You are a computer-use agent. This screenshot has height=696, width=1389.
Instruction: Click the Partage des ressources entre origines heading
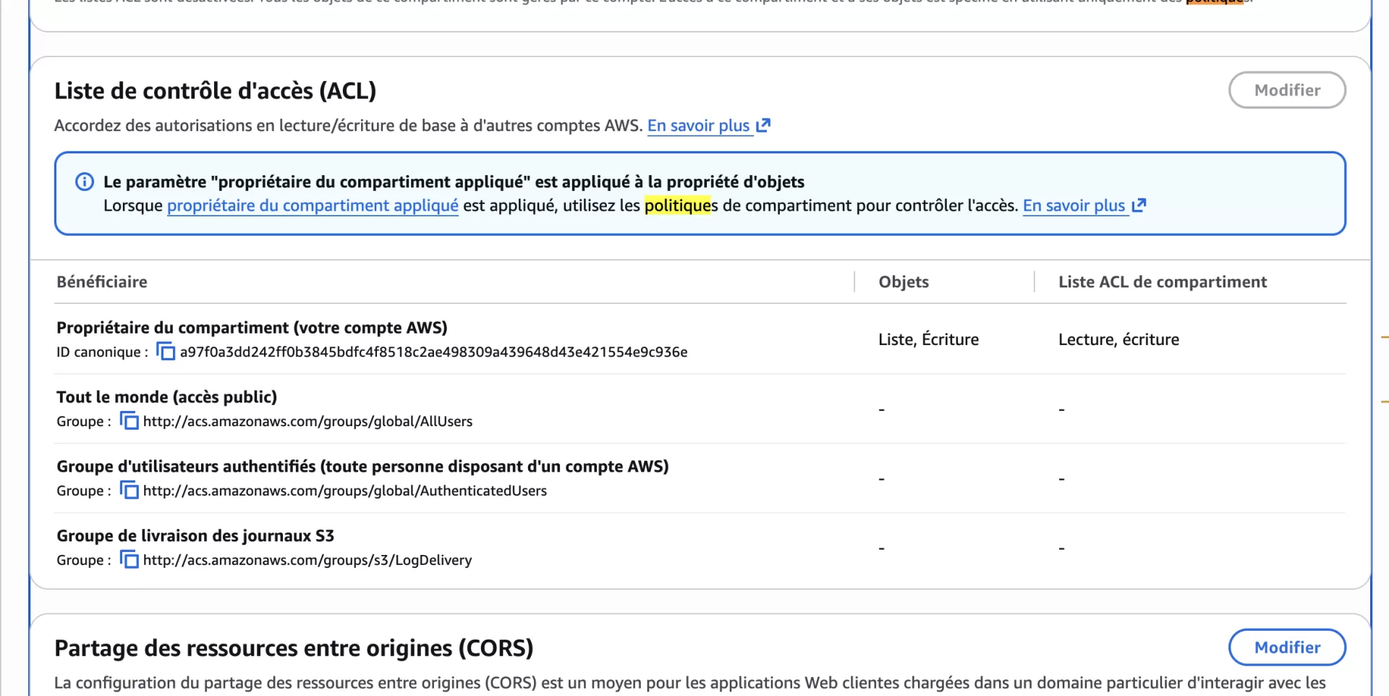(294, 648)
